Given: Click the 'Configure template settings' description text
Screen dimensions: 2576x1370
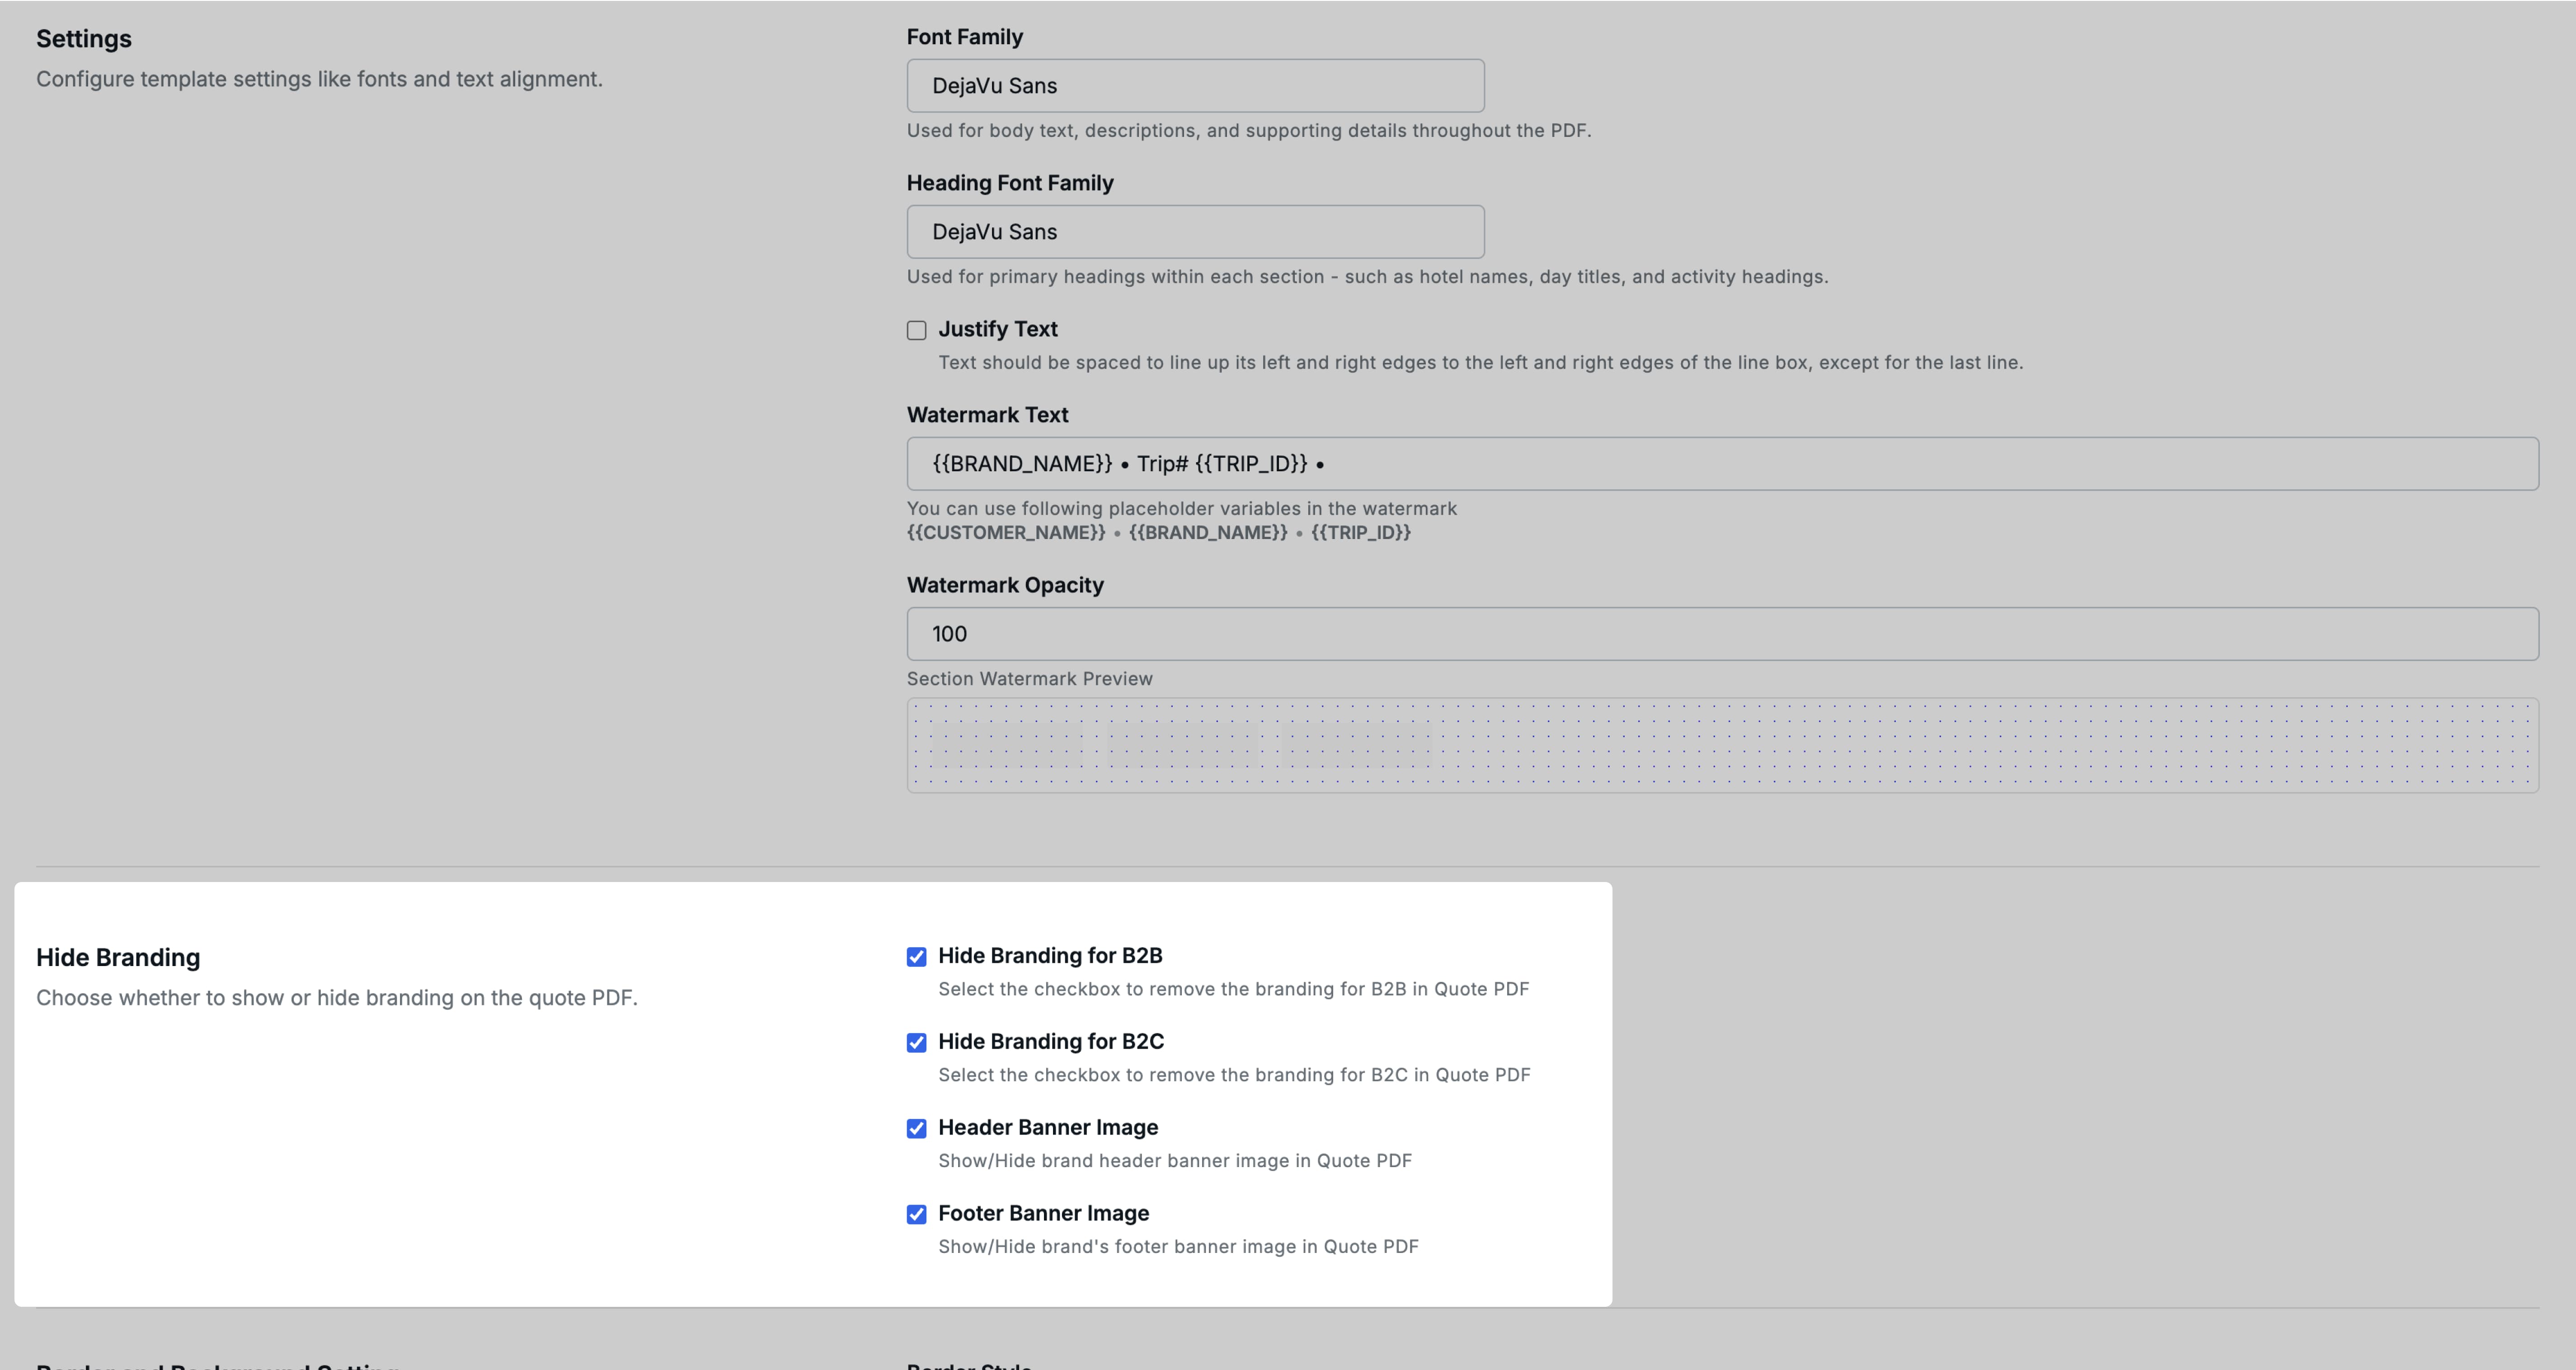Looking at the screenshot, I should coord(319,79).
